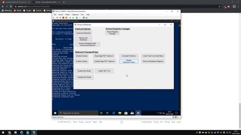241x135 pixels.
Task: Click the Security link in GitHub footer
Action: point(88,122)
